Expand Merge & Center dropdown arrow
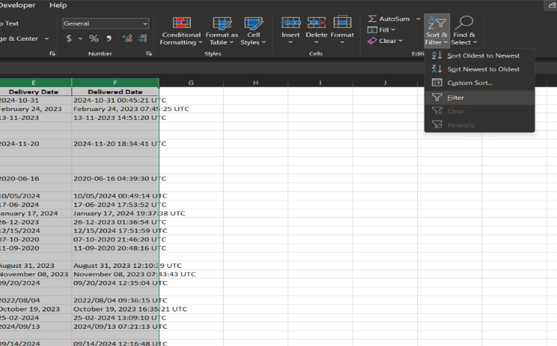The image size is (557, 346). 47,38
